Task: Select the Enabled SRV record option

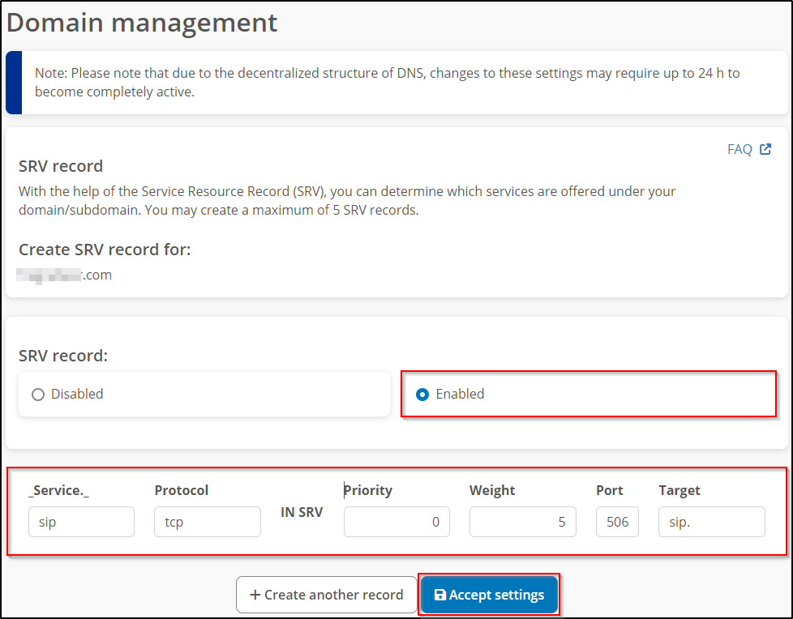Action: (x=422, y=395)
